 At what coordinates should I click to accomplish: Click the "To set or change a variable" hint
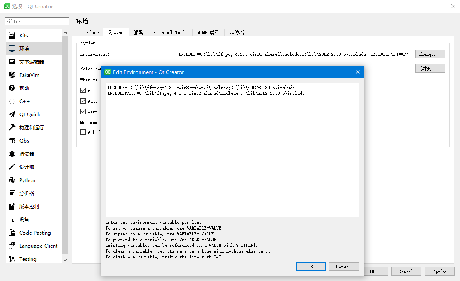coord(164,228)
